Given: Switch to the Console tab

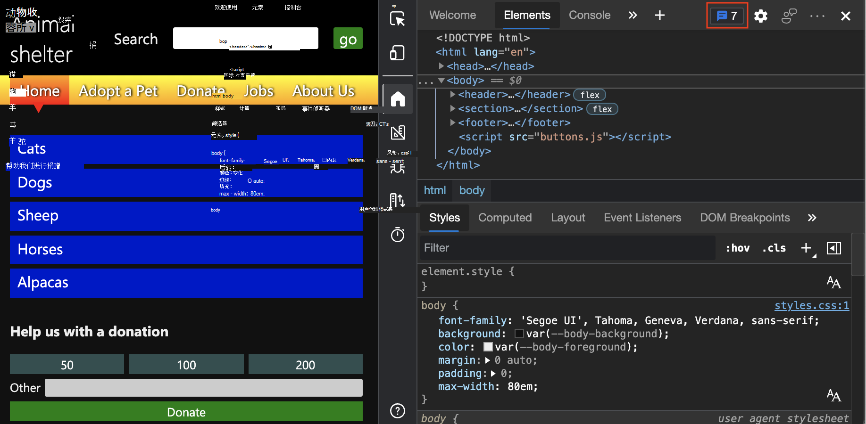Looking at the screenshot, I should [x=589, y=15].
